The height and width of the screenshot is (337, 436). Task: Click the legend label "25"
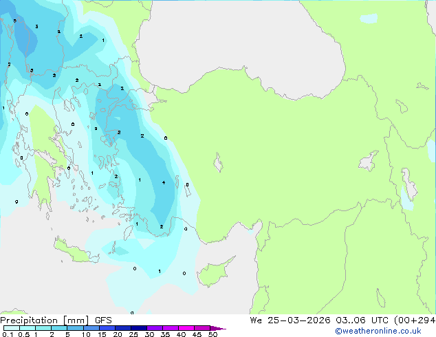133,334
